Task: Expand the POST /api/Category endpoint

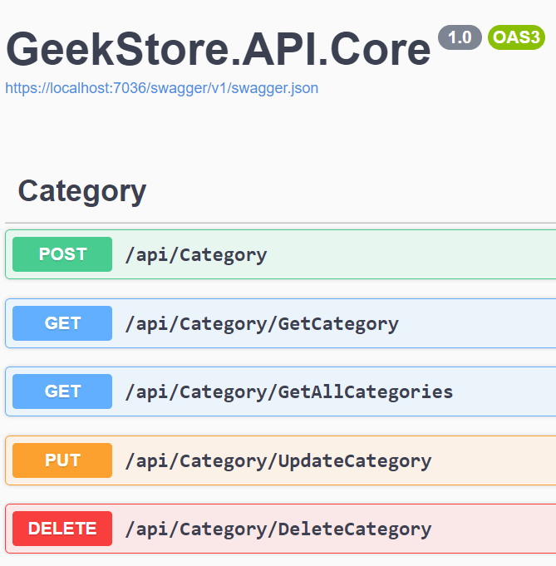Action: (x=196, y=255)
